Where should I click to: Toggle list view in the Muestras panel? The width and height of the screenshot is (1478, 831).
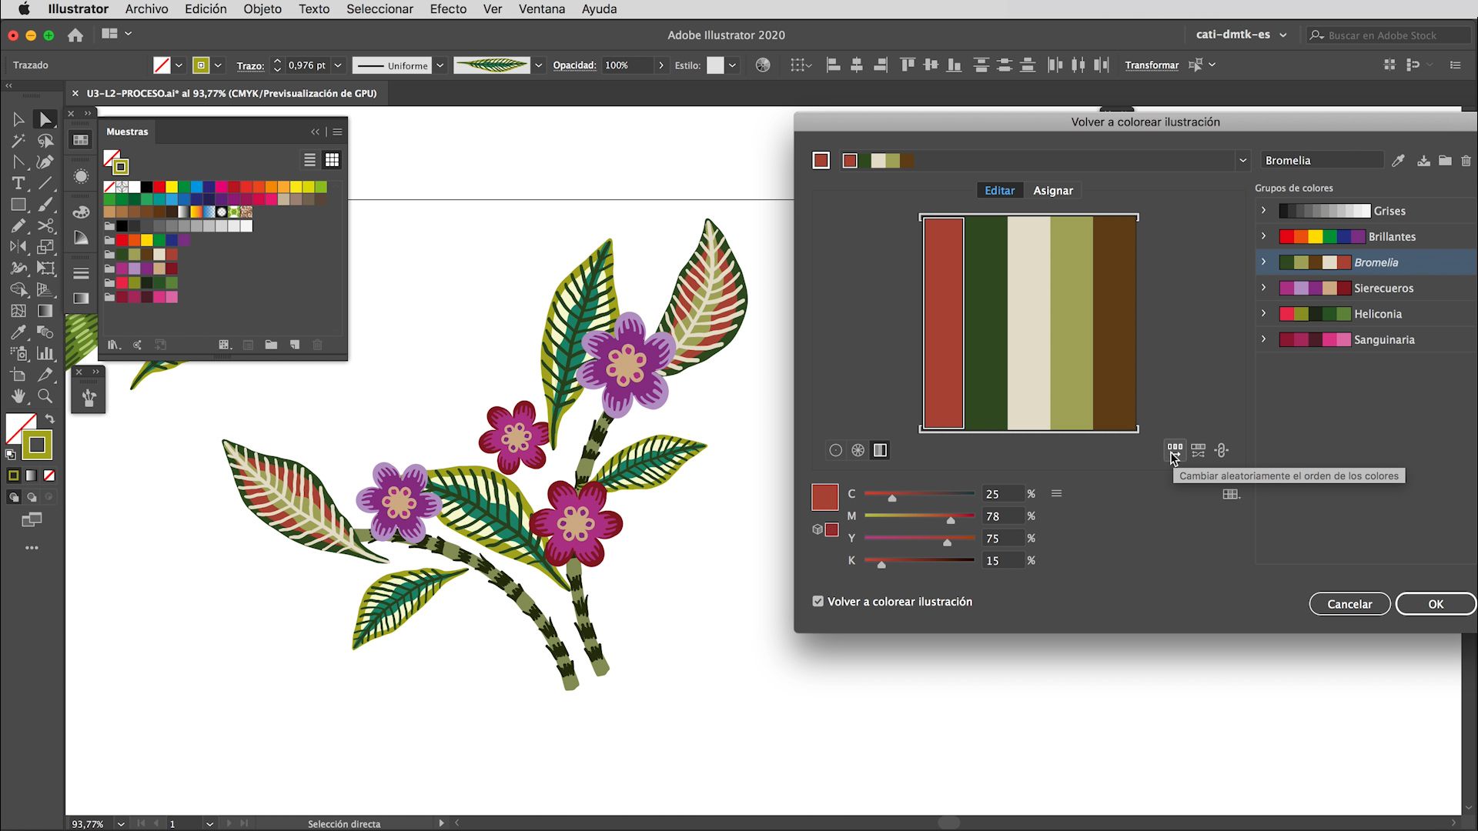(309, 159)
